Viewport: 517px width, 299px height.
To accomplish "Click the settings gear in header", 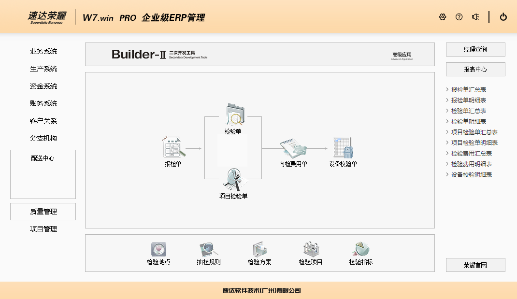I will 443,17.
